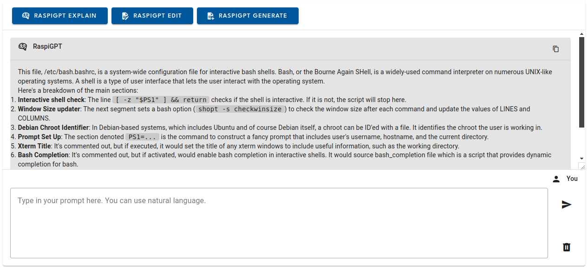Copy the RaspiGPT response to clipboard
Screen dimensions: 588x269
click(555, 49)
